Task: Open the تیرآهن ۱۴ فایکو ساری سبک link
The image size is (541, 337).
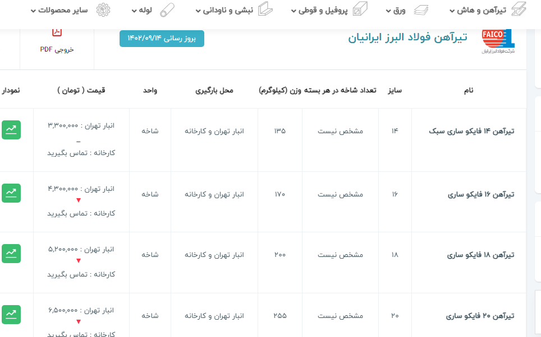Action: click(471, 132)
